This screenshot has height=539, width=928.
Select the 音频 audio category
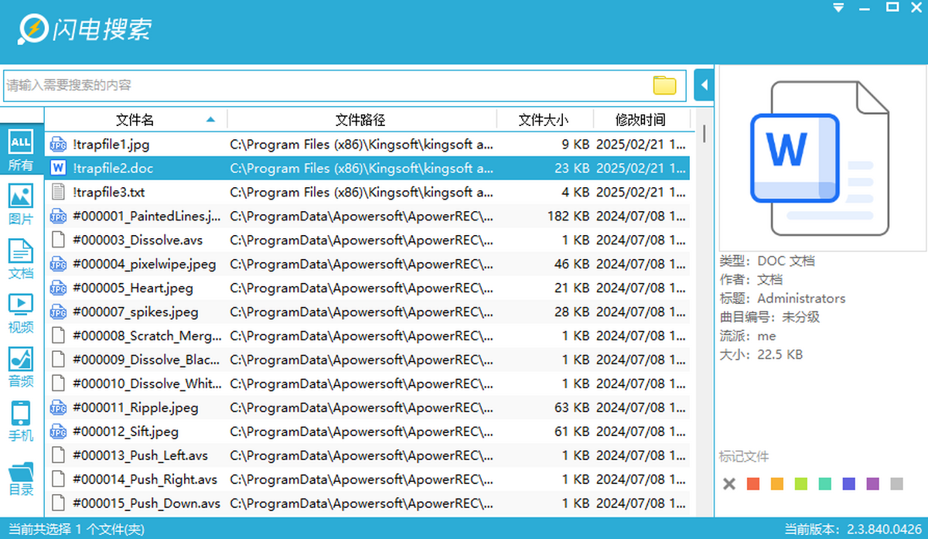coord(21,366)
